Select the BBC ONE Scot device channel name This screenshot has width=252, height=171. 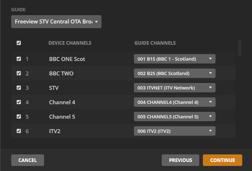67,59
